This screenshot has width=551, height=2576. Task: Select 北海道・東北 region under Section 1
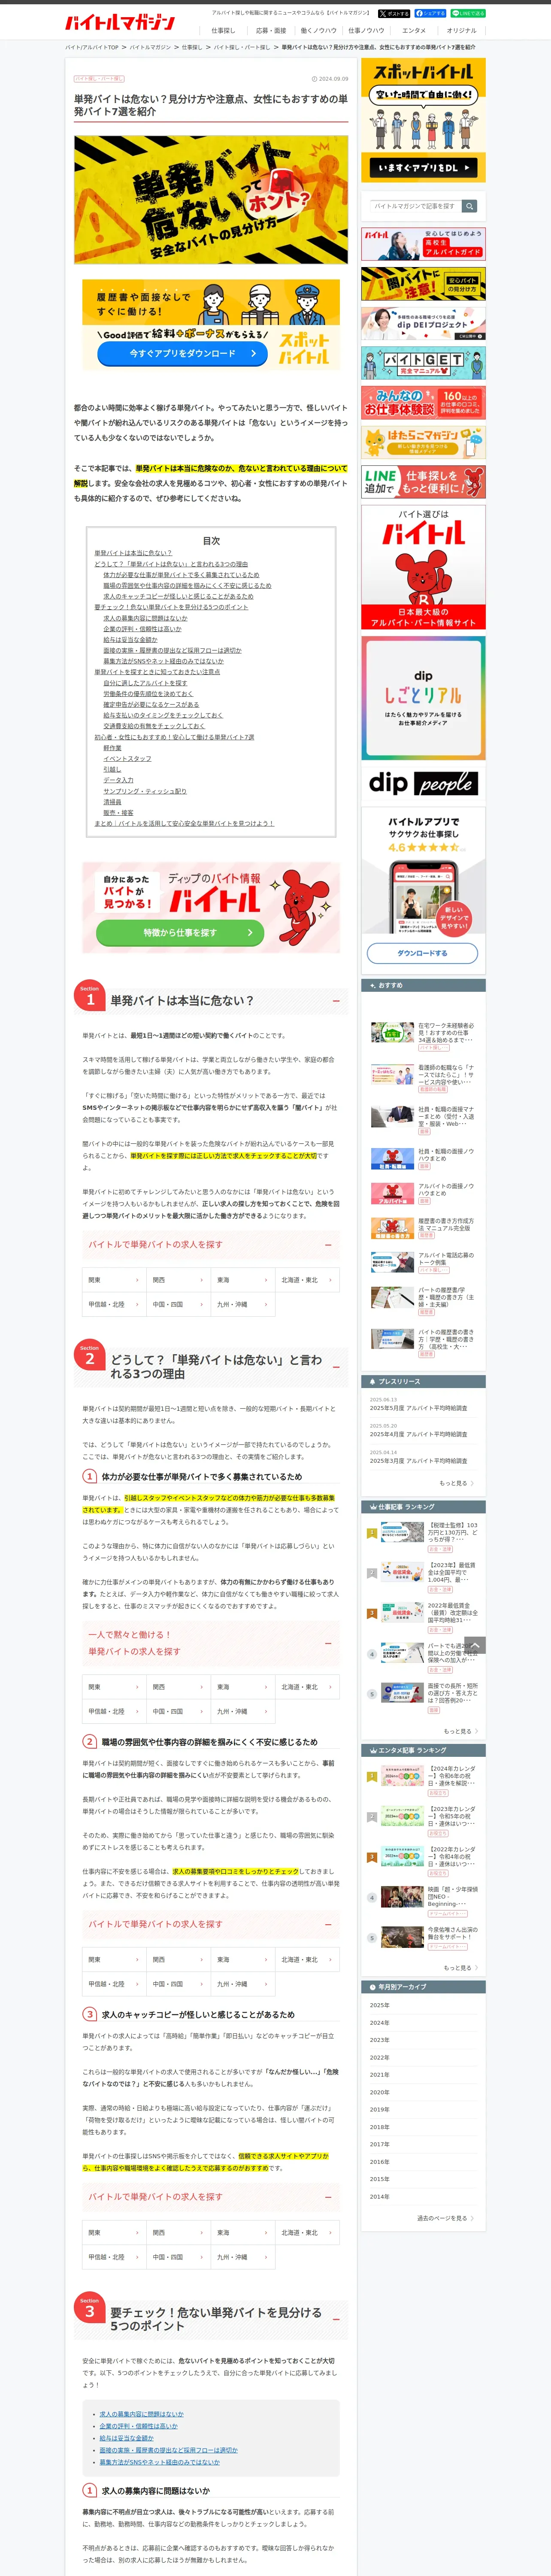click(x=307, y=1280)
